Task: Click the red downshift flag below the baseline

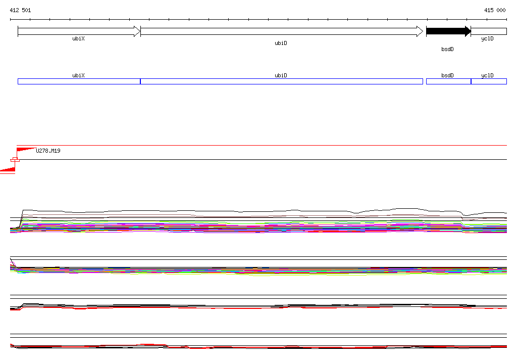Action: [8, 170]
